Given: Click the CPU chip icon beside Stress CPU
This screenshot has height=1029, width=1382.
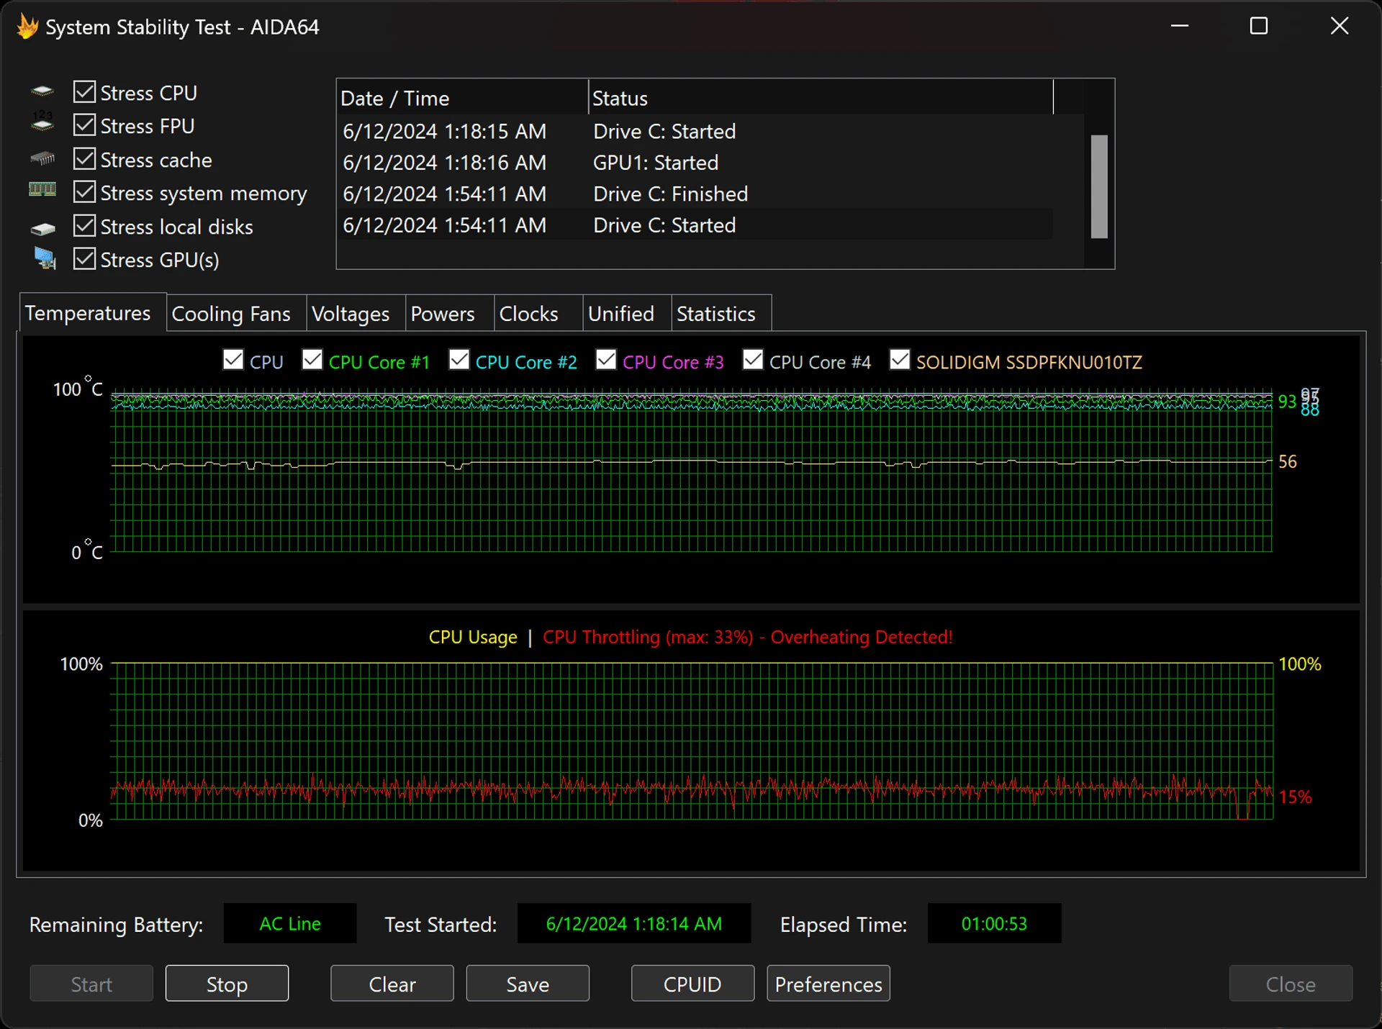Looking at the screenshot, I should tap(42, 91).
